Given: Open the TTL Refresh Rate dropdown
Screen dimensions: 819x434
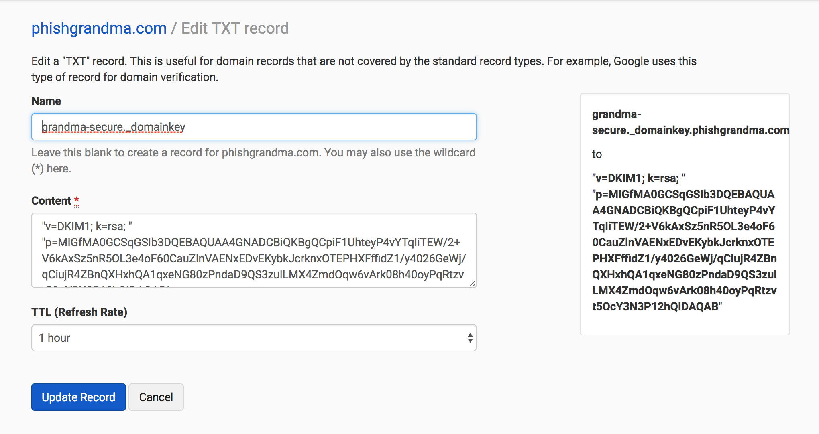Looking at the screenshot, I should (254, 338).
